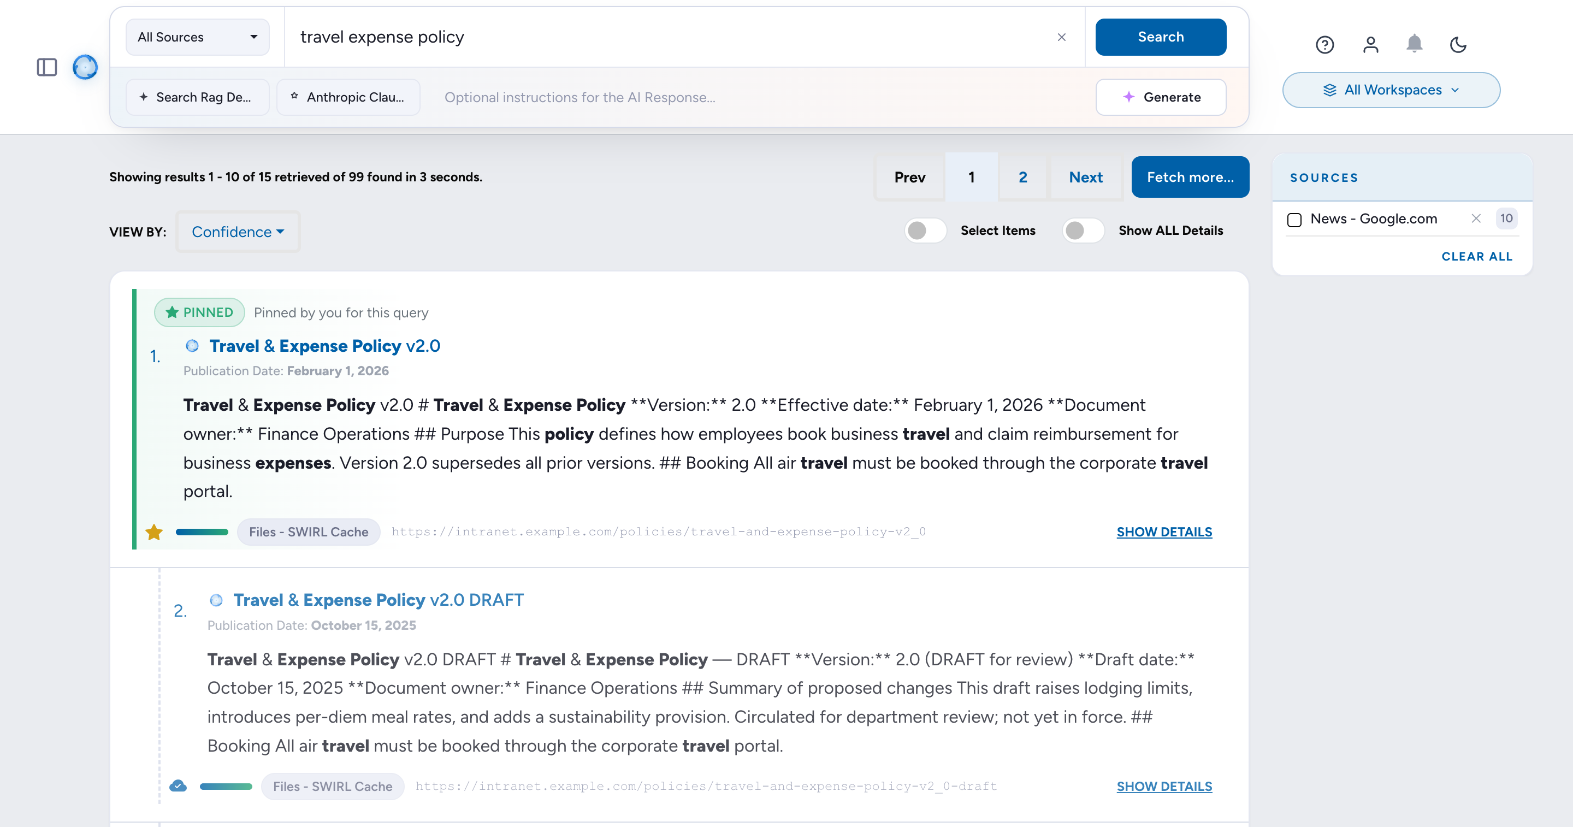The image size is (1573, 827).
Task: Go to results page 2
Action: click(x=1023, y=177)
